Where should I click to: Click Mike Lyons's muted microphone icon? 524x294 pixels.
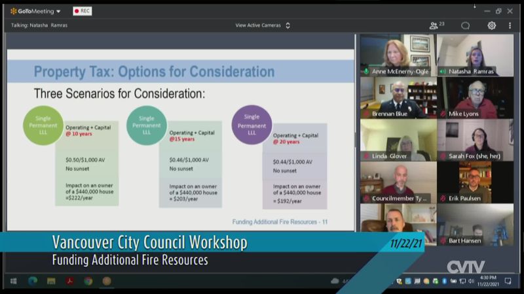443,114
